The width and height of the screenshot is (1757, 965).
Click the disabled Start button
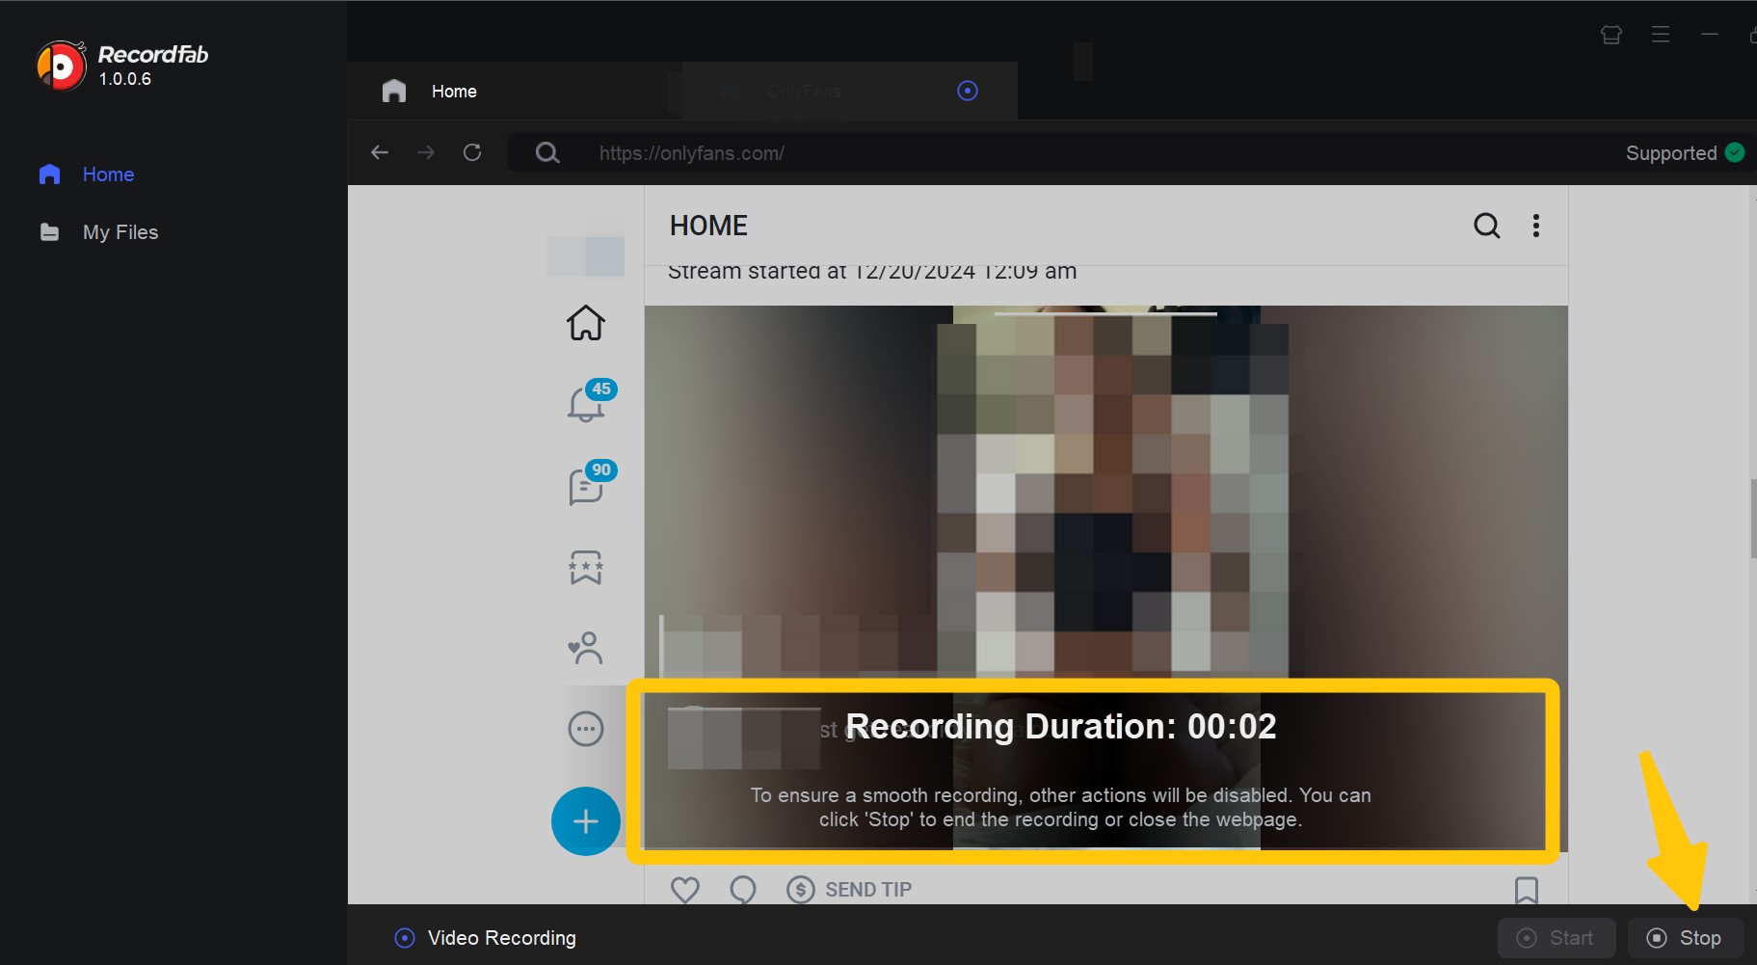pyautogui.click(x=1557, y=938)
